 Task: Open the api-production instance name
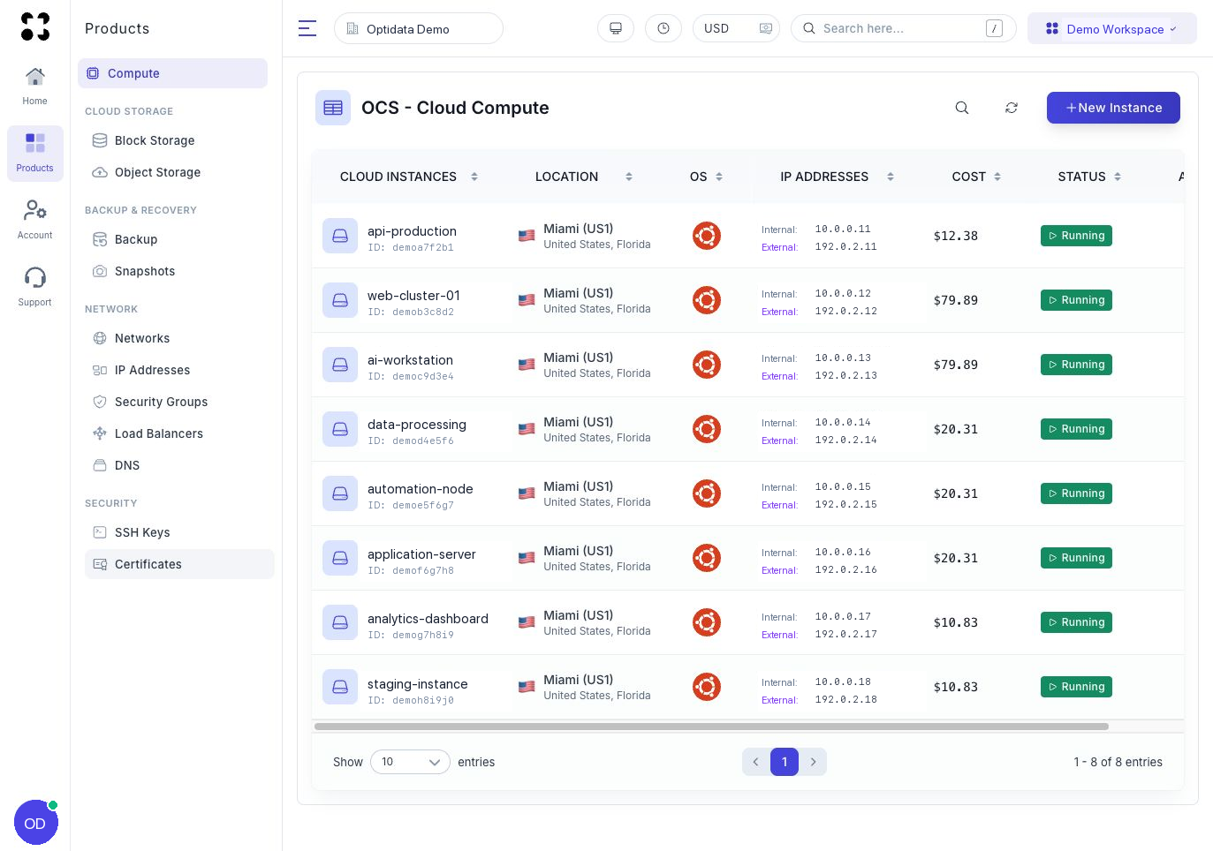(412, 231)
